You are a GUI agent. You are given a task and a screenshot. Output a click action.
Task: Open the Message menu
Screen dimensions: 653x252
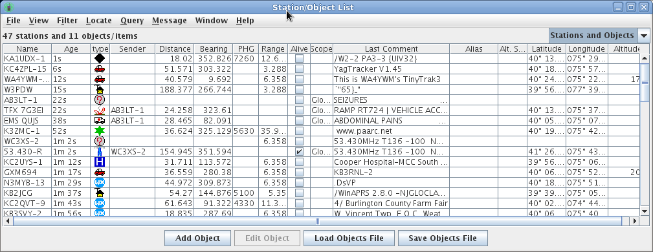(169, 21)
